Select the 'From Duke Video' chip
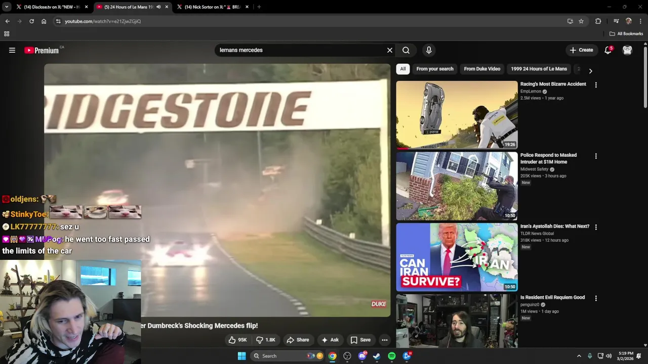Image resolution: width=648 pixels, height=364 pixels. (x=482, y=69)
